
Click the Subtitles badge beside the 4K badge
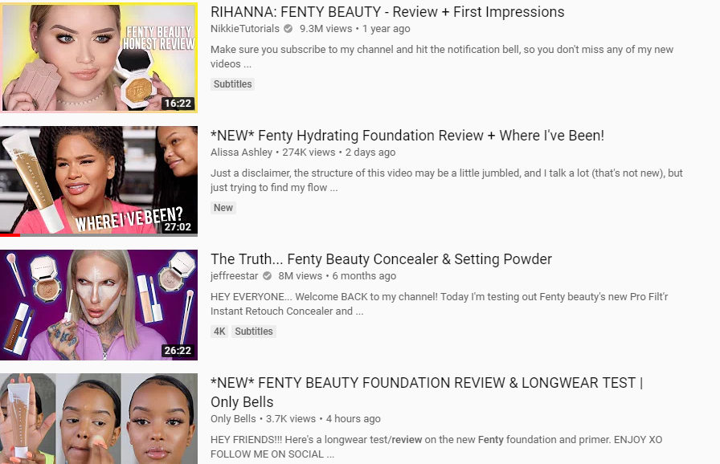pos(254,332)
